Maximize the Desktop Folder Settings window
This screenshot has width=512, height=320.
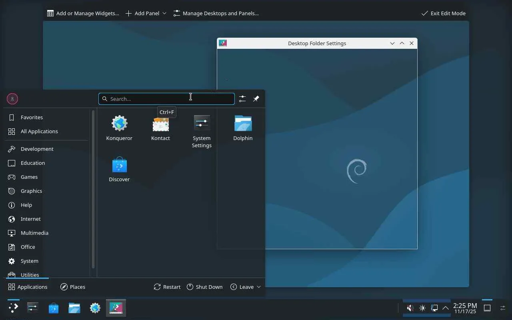(402, 43)
